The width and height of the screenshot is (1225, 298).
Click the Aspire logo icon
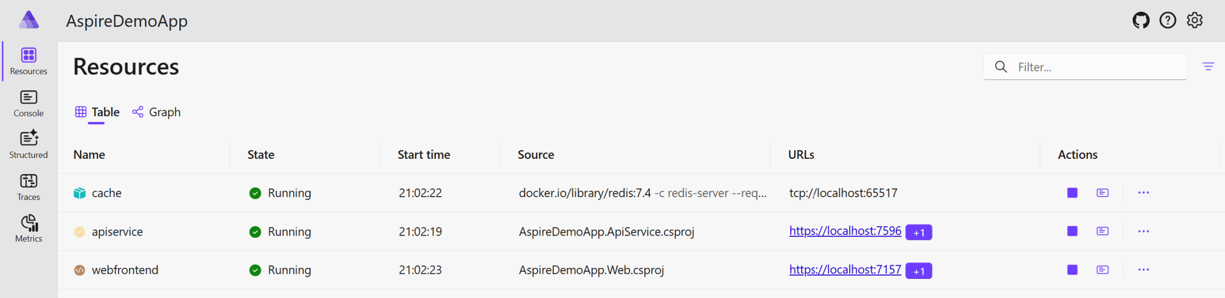coord(29,20)
